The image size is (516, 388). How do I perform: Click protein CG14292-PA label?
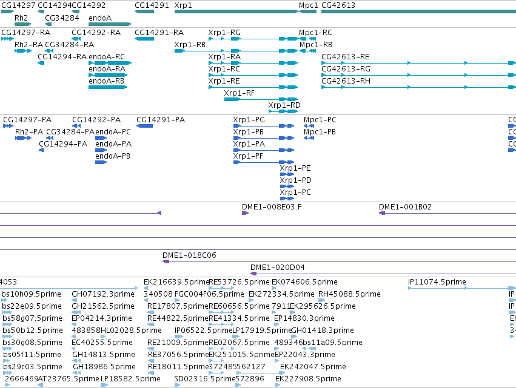click(x=96, y=120)
